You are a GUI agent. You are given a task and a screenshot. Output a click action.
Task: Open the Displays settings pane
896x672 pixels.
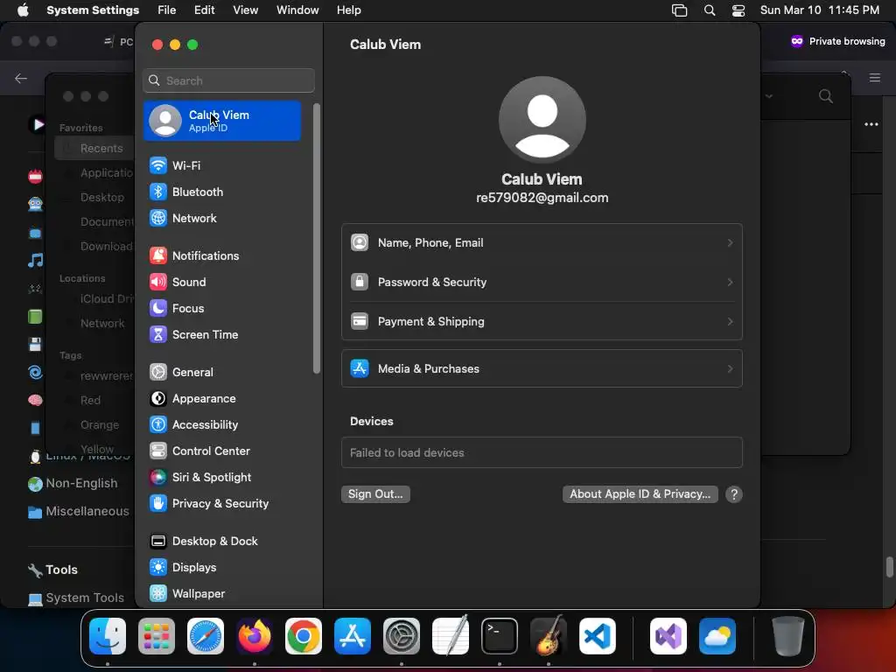point(222,568)
